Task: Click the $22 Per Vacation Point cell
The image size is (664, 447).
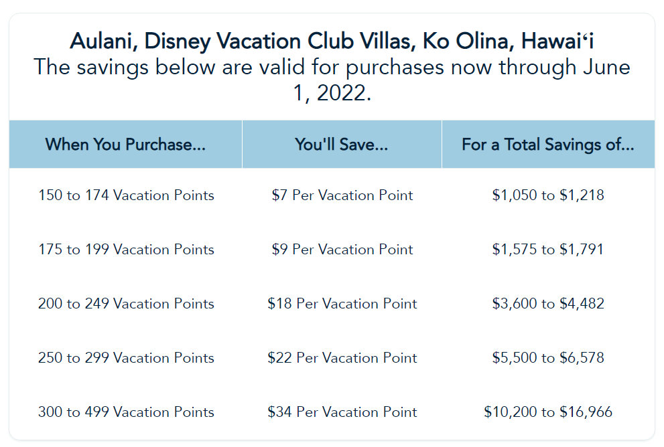Action: click(342, 358)
